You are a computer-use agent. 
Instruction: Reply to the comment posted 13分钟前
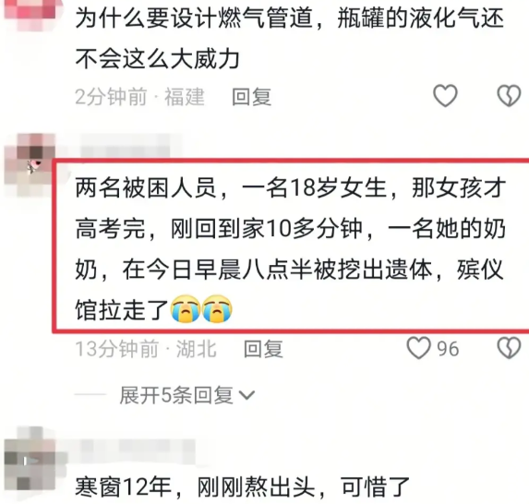coord(263,349)
